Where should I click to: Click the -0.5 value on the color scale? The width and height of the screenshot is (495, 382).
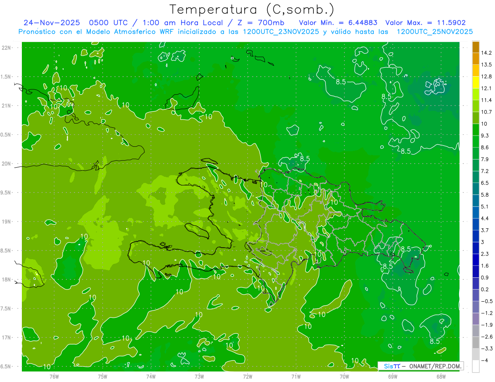(487, 301)
